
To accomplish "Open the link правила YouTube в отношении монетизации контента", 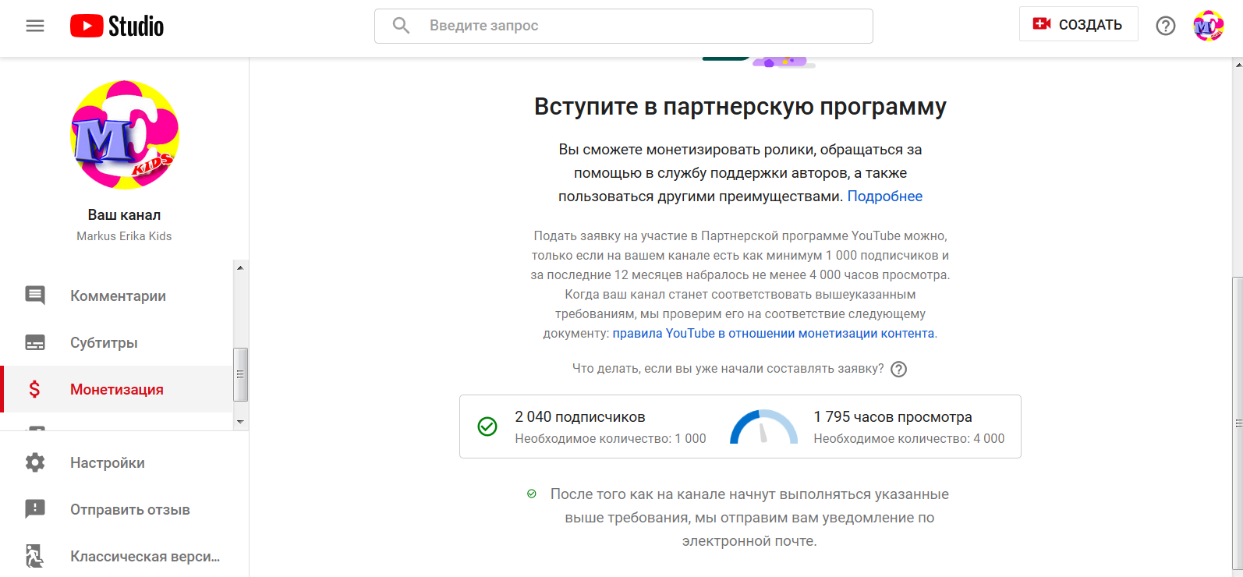I will pos(774,334).
